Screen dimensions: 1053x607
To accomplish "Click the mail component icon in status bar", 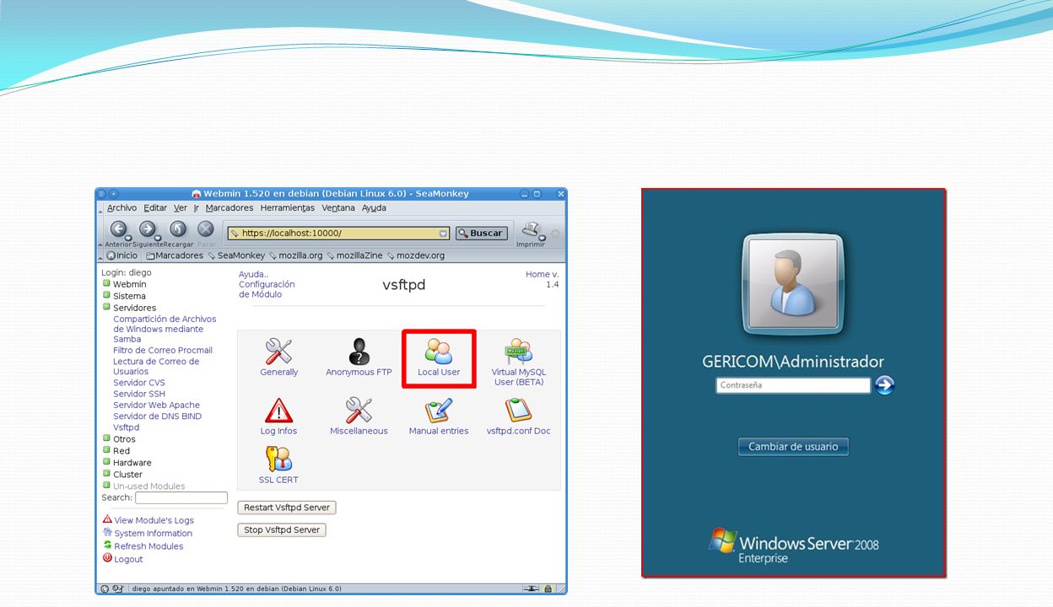I will (x=118, y=588).
